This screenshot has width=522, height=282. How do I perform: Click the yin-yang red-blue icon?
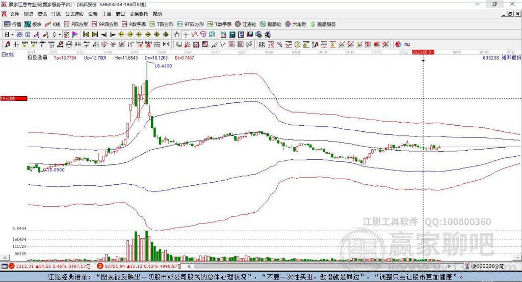coord(398,44)
